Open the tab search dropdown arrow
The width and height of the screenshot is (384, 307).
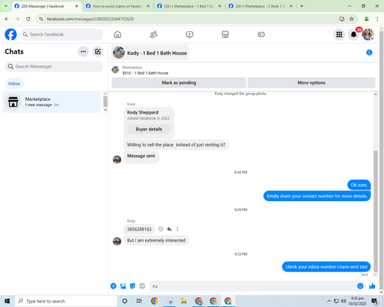(6, 6)
